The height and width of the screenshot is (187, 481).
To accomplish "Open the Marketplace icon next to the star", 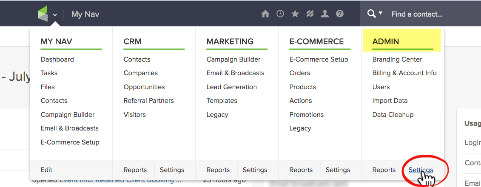I will 310,14.
